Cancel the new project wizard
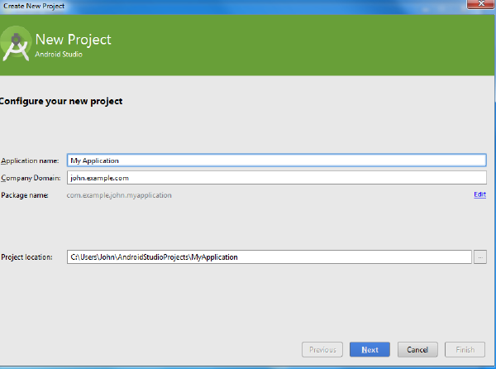 click(x=417, y=349)
